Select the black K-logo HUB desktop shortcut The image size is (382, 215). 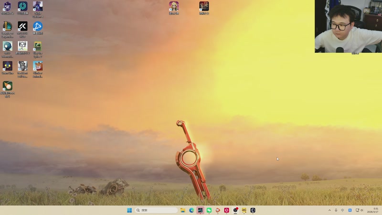pos(22,30)
